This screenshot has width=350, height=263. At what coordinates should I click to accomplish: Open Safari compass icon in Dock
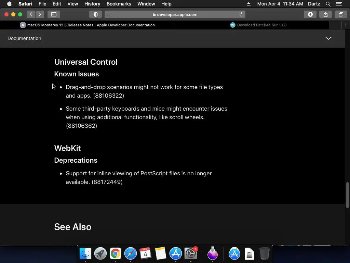130,254
